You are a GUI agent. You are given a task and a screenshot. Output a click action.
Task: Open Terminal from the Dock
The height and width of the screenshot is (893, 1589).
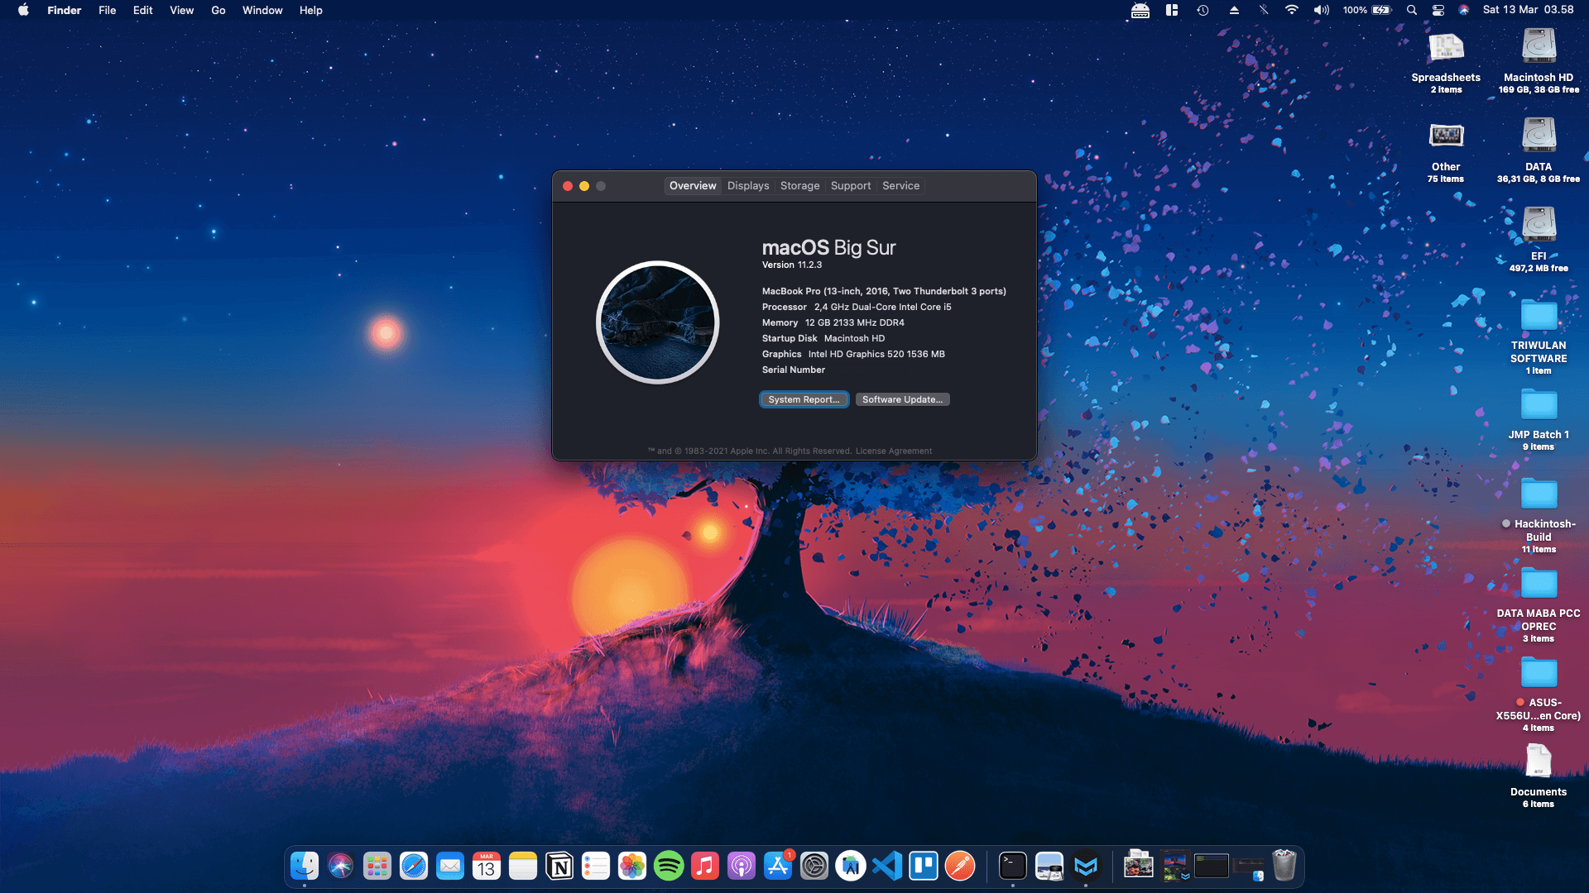pyautogui.click(x=1012, y=866)
